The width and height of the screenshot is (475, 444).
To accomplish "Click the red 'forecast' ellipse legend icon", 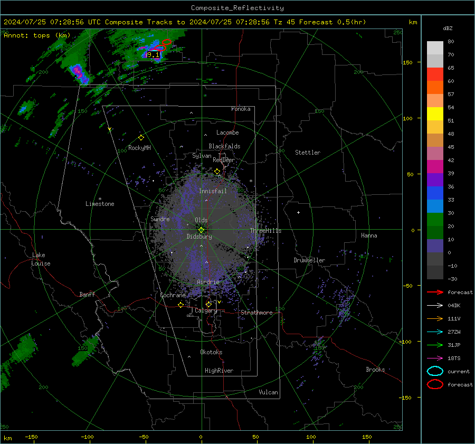I will pyautogui.click(x=435, y=384).
